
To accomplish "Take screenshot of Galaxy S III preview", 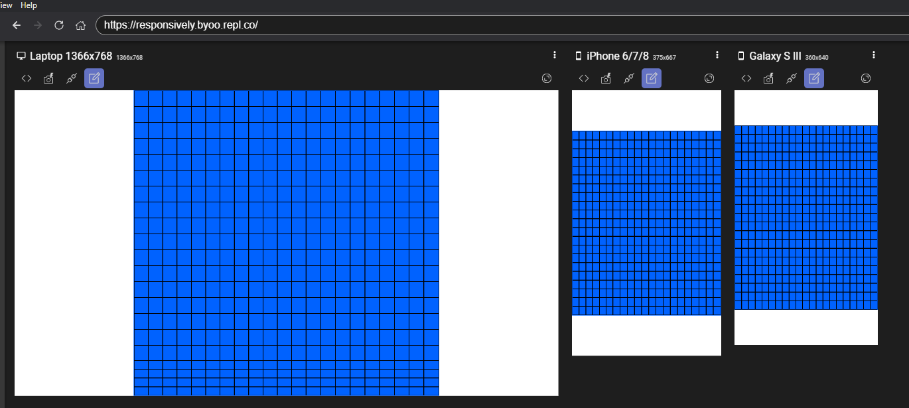I will [x=768, y=78].
